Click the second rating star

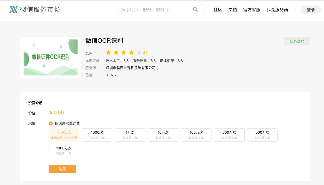pos(116,53)
